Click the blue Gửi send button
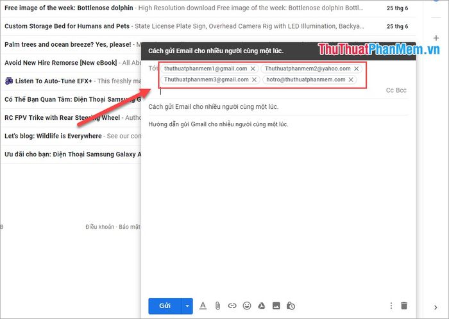The width and height of the screenshot is (449, 319). click(165, 306)
